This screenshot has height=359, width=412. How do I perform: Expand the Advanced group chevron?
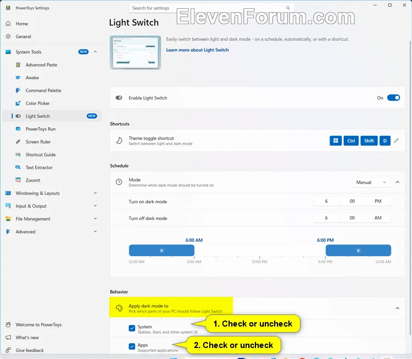pyautogui.click(x=96, y=231)
